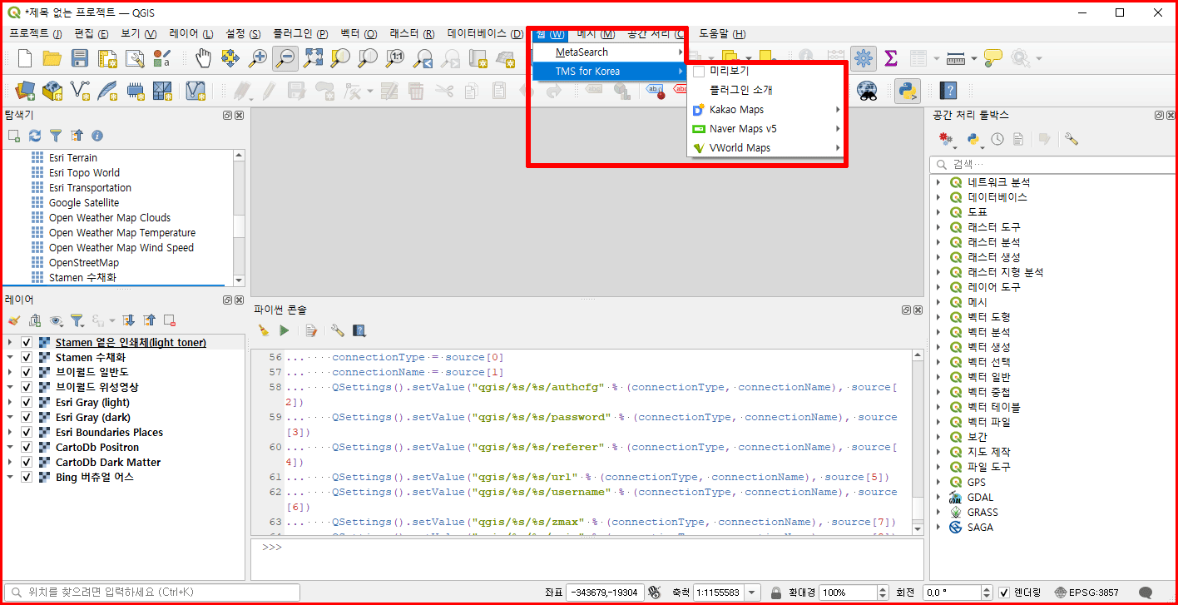Filter the Browser panel with funnel icon

56,136
